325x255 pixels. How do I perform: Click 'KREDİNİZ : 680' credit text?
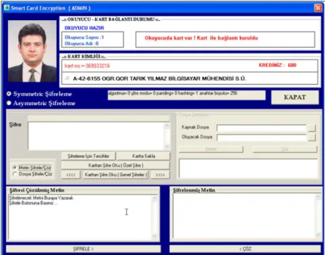278,65
